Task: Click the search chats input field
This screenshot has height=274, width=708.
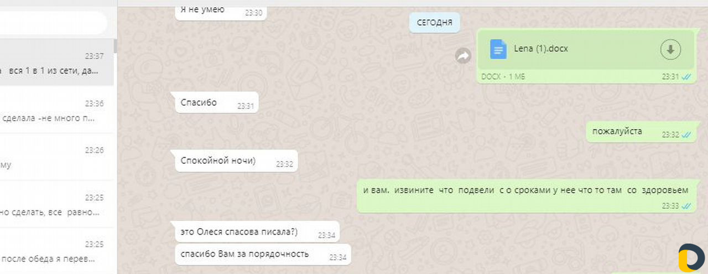Action: (x=53, y=23)
